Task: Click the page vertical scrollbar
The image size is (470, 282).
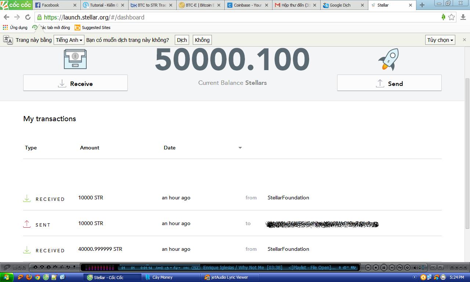Action: [x=467, y=154]
